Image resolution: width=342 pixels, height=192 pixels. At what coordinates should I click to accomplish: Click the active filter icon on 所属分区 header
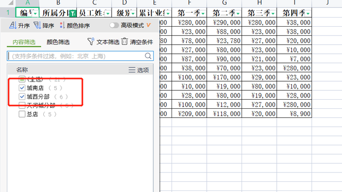pos(73,13)
